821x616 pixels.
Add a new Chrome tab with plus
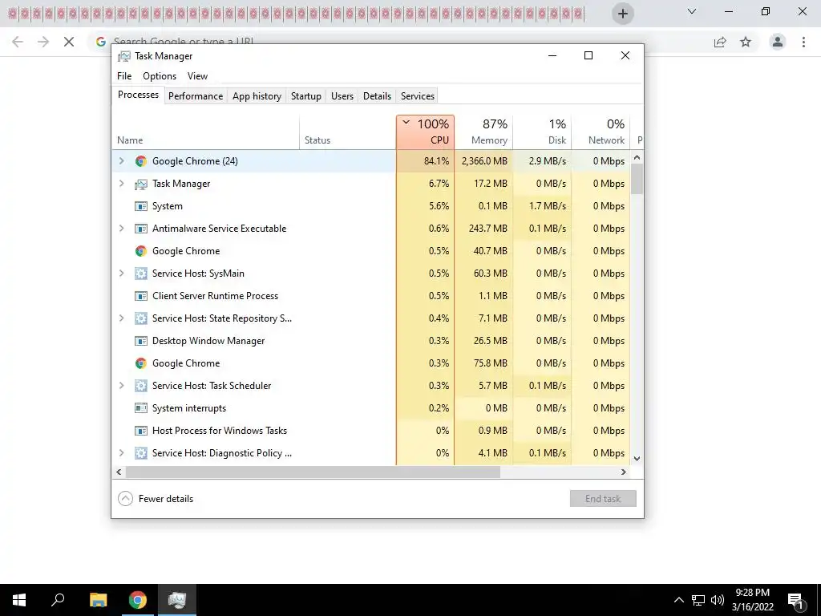pos(622,14)
